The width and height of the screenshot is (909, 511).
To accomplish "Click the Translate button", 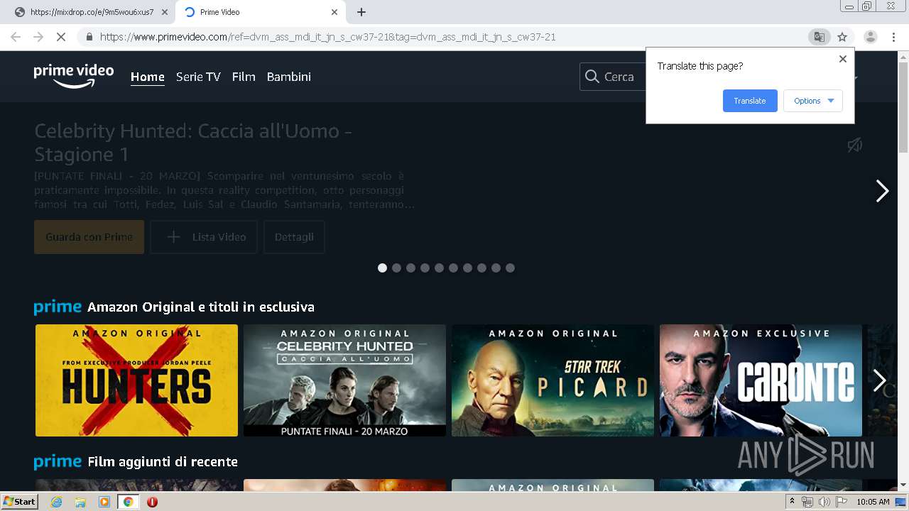I will pyautogui.click(x=750, y=101).
